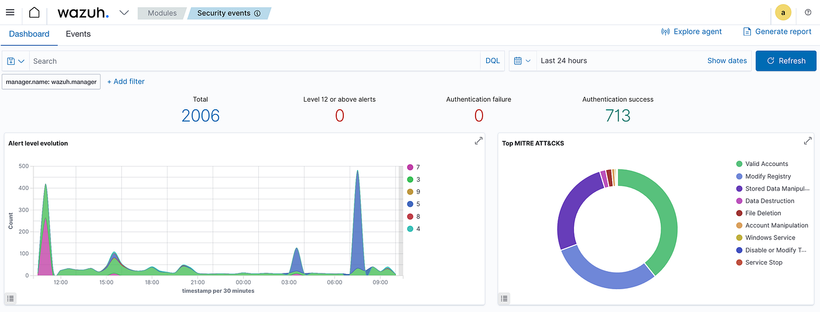Click the help question mark icon
Image resolution: width=820 pixels, height=312 pixels.
tap(808, 12)
